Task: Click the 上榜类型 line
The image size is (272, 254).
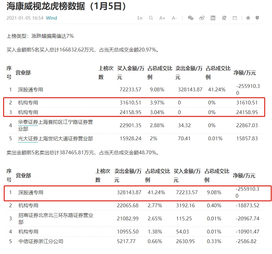Action: click(x=40, y=36)
